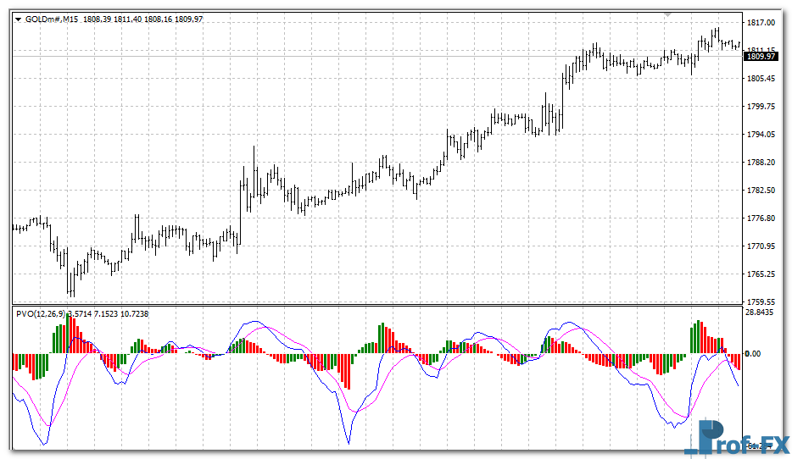Click the tallest green PVO histogram bar at far left
The height and width of the screenshot is (459, 792).
(x=69, y=334)
